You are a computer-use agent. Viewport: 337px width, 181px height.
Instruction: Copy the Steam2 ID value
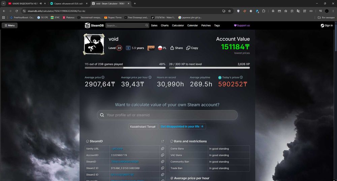coord(162,168)
